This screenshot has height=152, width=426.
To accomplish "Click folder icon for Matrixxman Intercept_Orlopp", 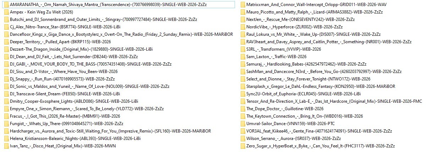I will click(x=242, y=5).
